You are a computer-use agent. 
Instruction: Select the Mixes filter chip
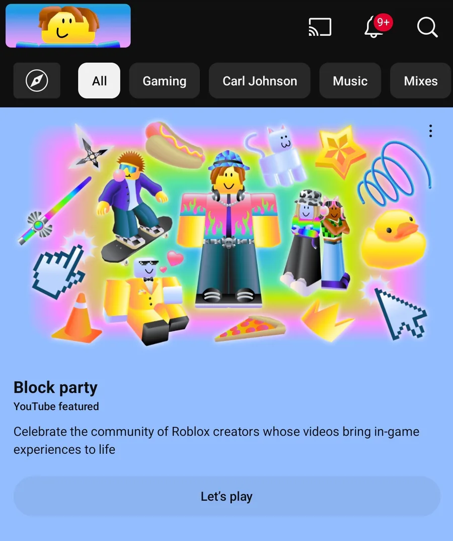pyautogui.click(x=421, y=81)
